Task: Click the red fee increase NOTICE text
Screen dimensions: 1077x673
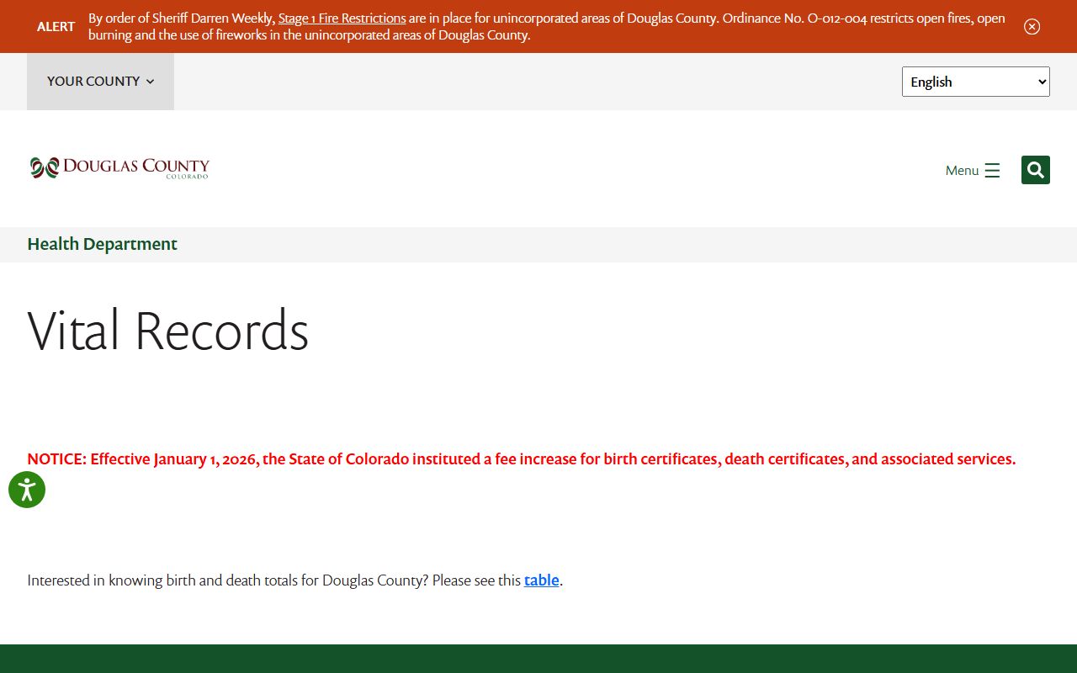Action: pos(521,459)
